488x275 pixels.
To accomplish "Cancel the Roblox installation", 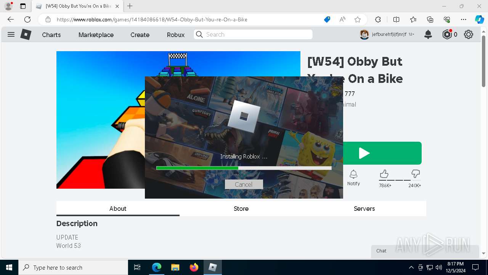I will [x=244, y=184].
